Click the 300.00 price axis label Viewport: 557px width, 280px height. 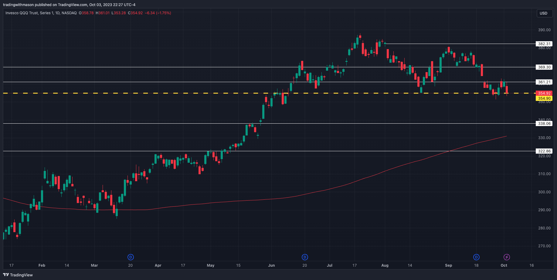click(544, 192)
